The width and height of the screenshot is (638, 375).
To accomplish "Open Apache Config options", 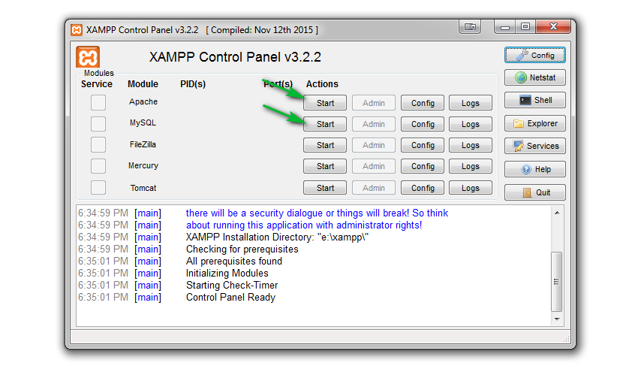I will 423,103.
